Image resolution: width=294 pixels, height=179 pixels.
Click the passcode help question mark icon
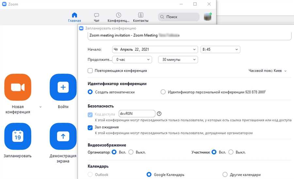159,114
